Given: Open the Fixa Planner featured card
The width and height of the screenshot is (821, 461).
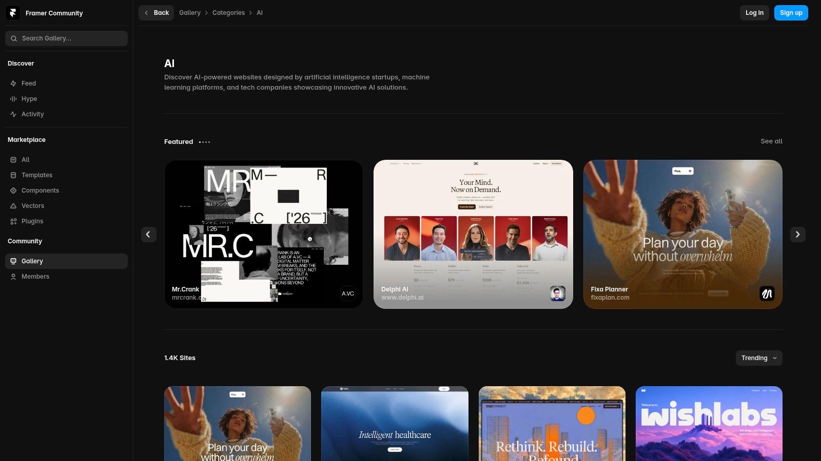Looking at the screenshot, I should (683, 234).
